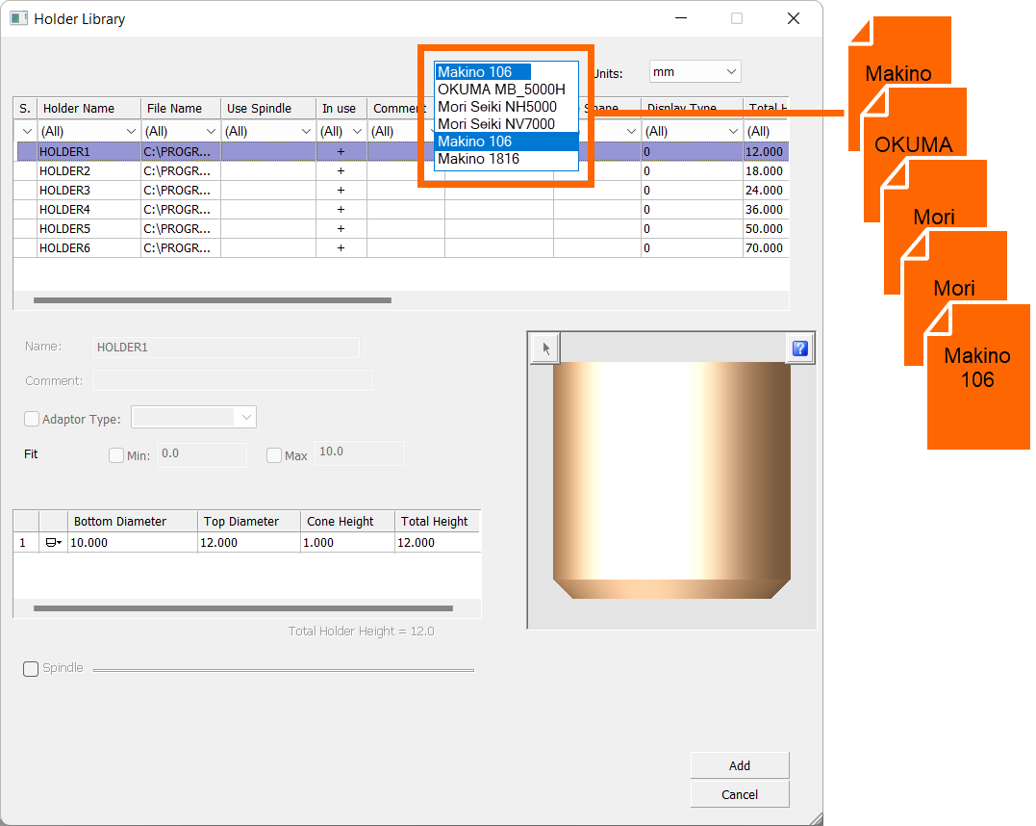Click the Makino 106 combo edit field

483,71
